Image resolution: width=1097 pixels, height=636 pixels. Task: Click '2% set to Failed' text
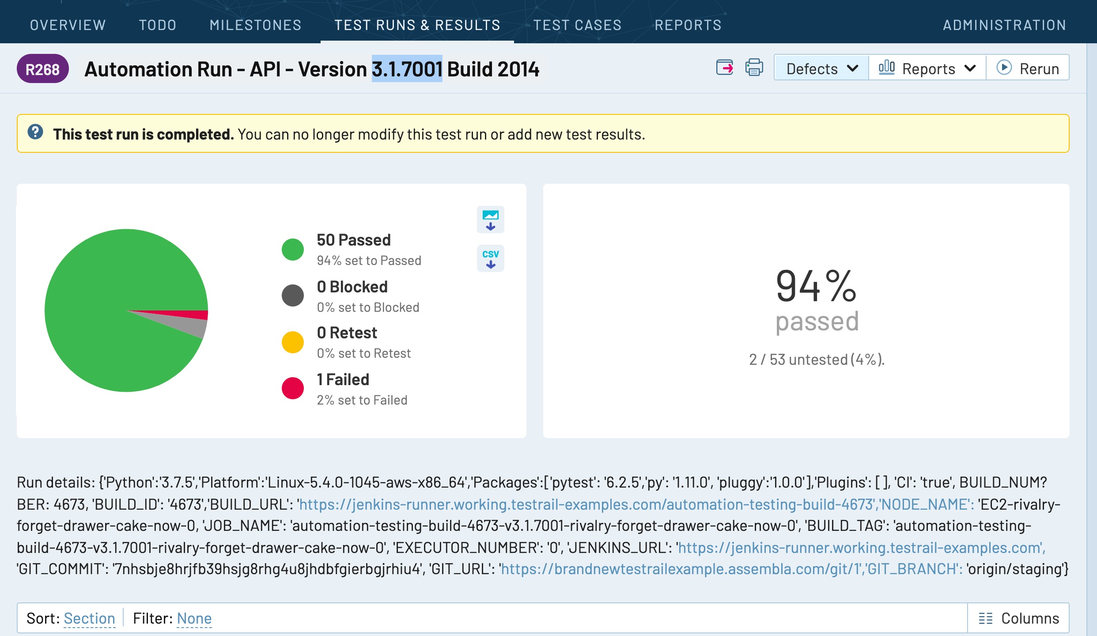362,400
